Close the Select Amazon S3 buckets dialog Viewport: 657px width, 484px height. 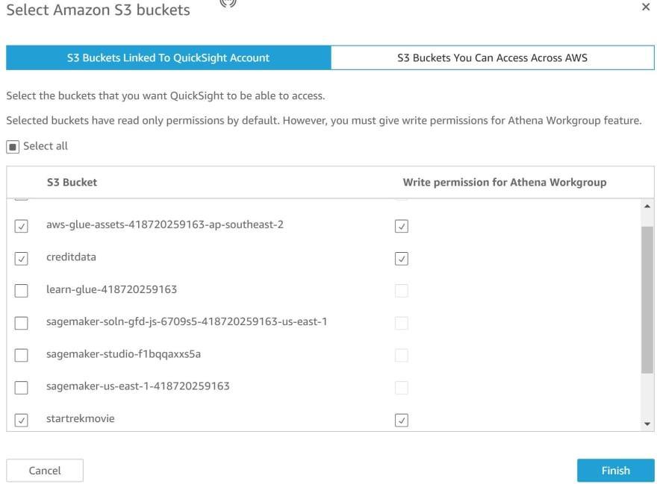point(645,7)
